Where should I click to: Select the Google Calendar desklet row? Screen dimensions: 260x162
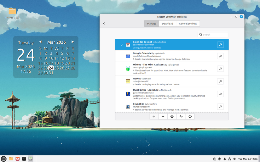coord(172,56)
